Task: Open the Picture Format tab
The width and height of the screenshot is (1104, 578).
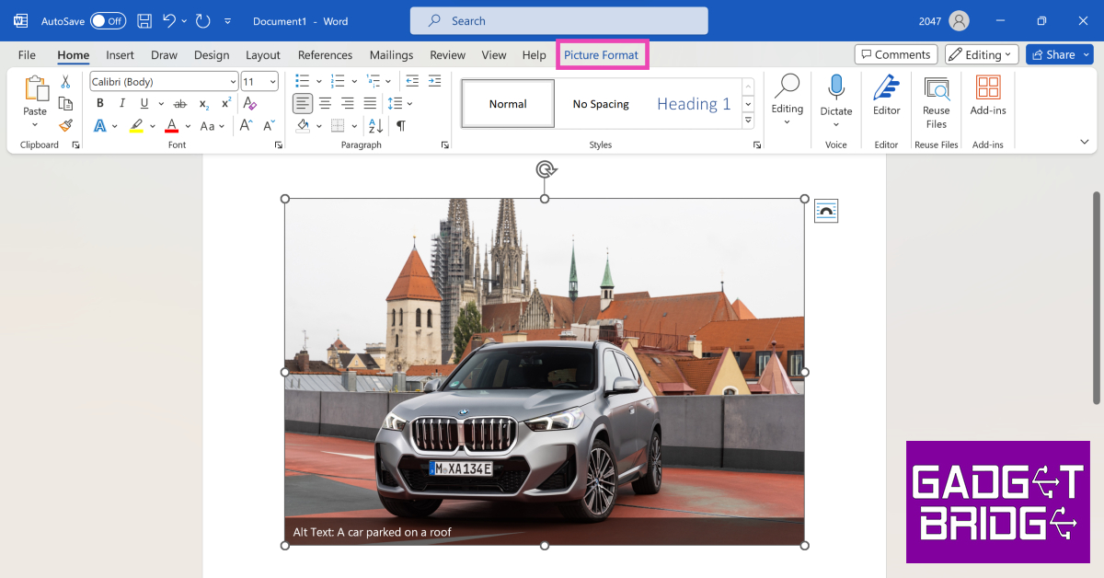Action: [601, 55]
